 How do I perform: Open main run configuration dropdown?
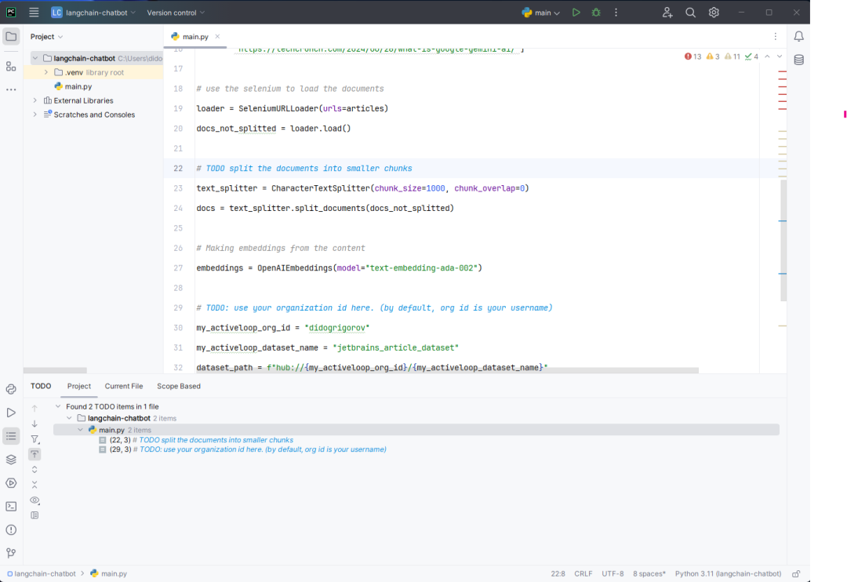[x=540, y=13]
